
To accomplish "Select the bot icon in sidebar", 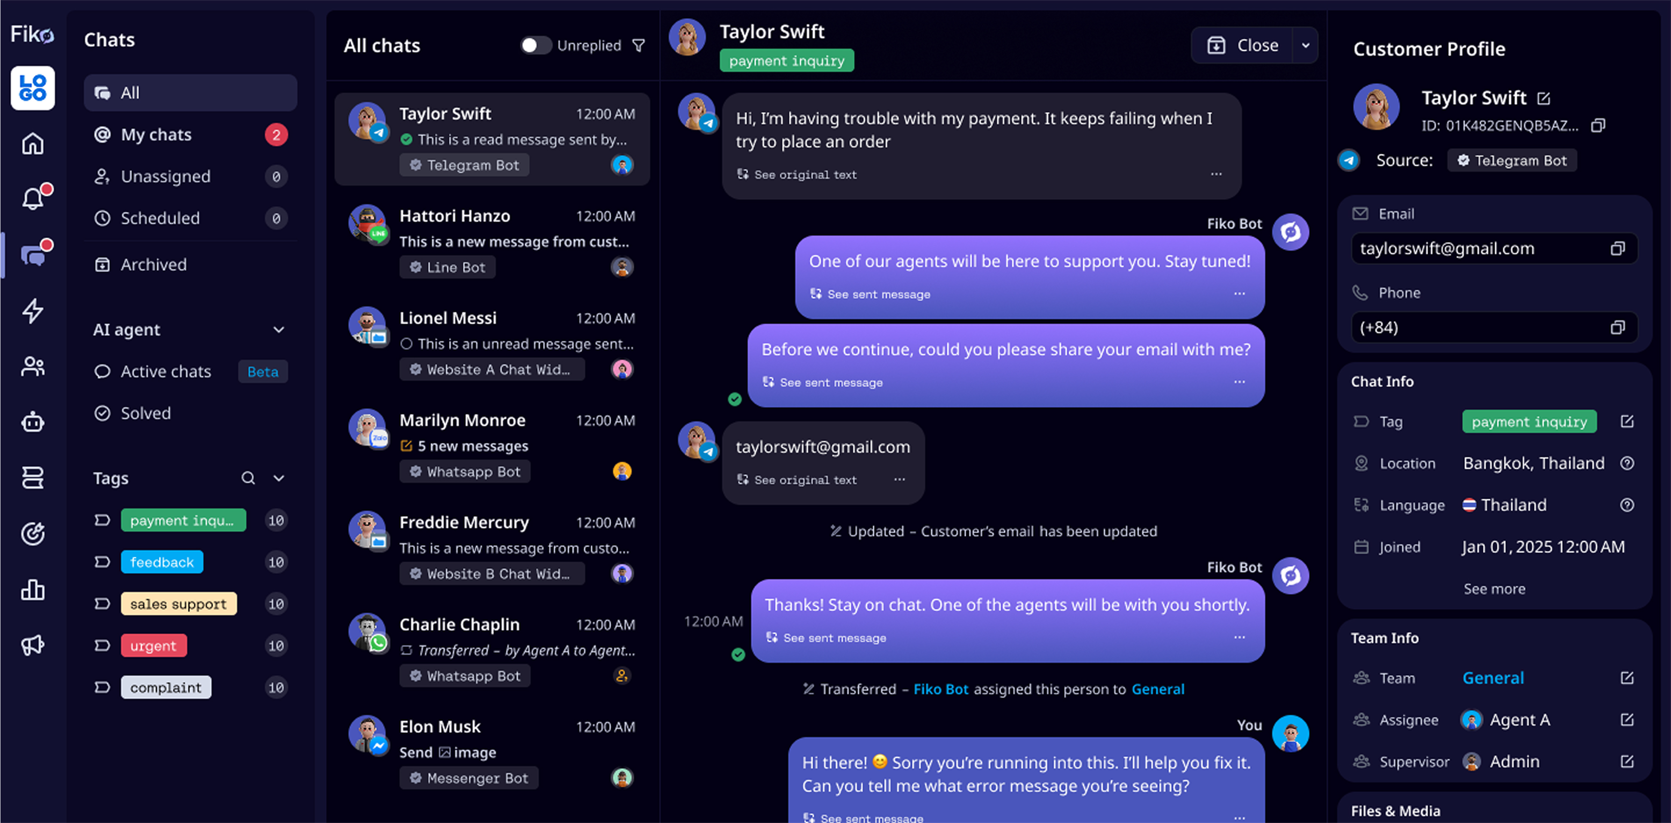I will pyautogui.click(x=32, y=422).
